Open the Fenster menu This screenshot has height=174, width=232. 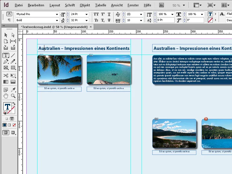pyautogui.click(x=133, y=5)
